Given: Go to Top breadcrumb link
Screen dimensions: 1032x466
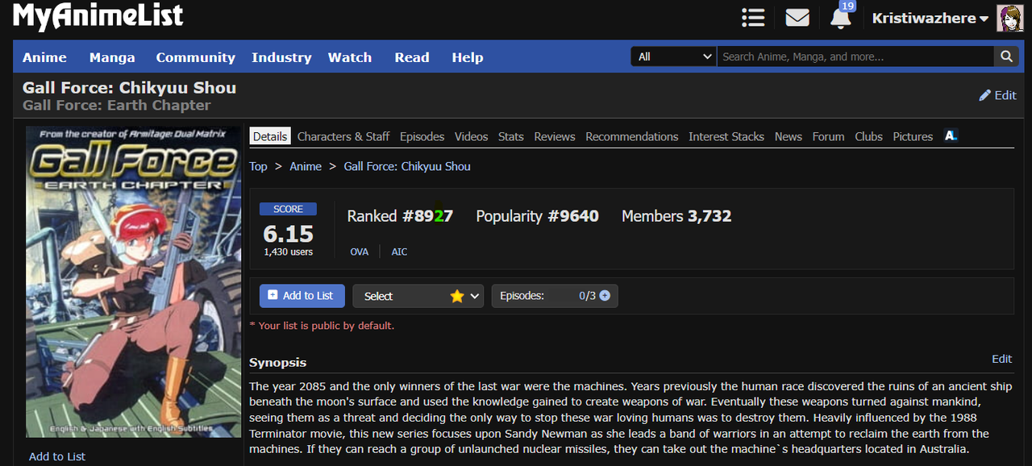Looking at the screenshot, I should coord(258,166).
